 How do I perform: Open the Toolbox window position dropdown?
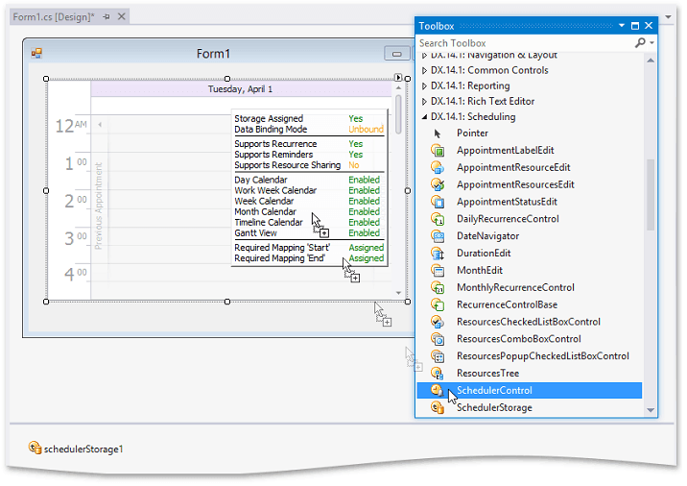pos(622,26)
